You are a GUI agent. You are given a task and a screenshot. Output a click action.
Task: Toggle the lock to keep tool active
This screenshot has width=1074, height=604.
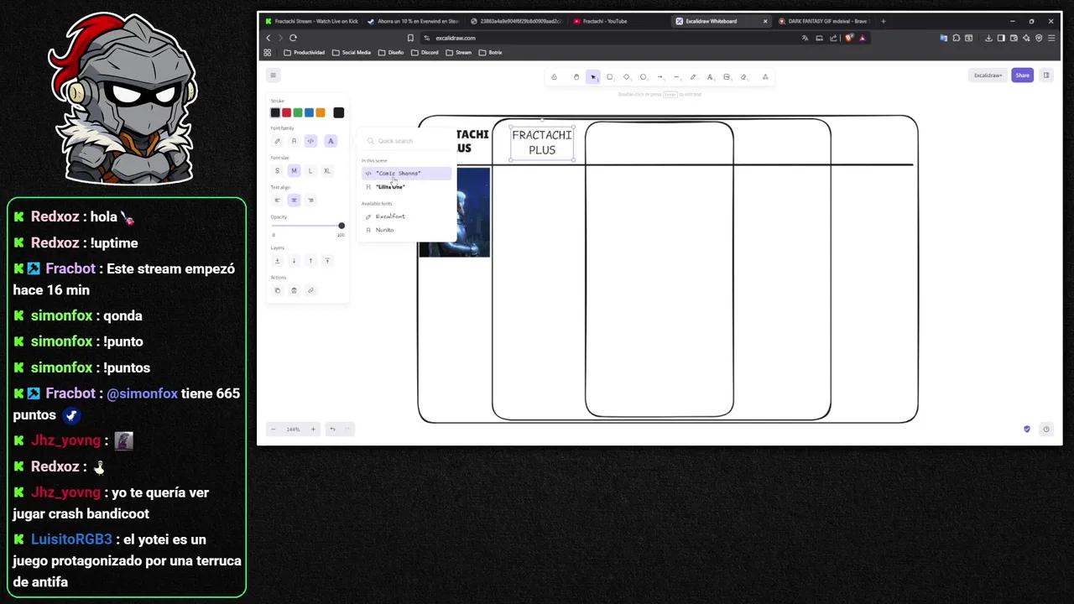pos(554,76)
